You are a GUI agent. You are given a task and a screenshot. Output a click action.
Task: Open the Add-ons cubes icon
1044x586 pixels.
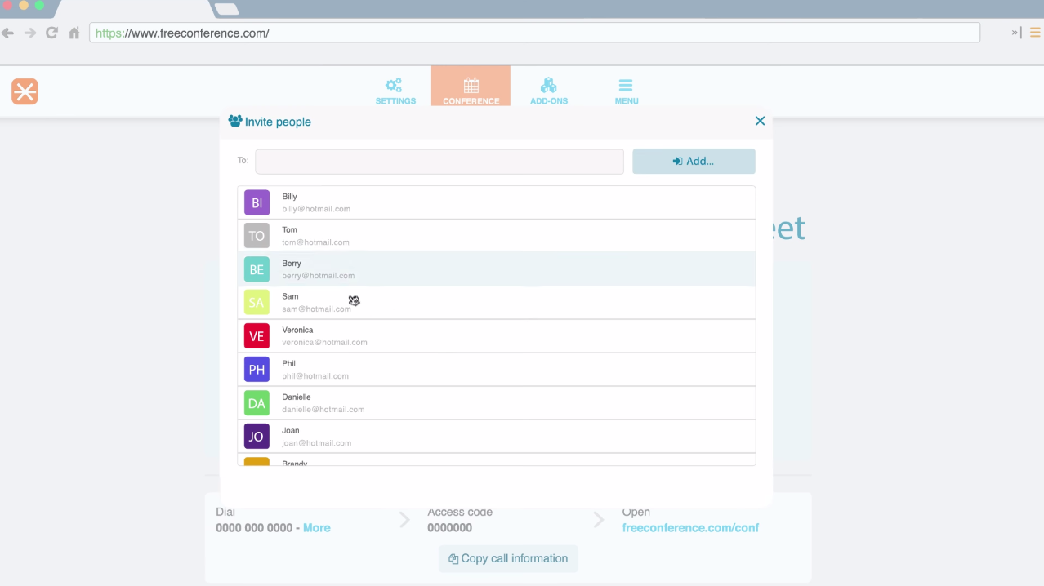coord(548,86)
